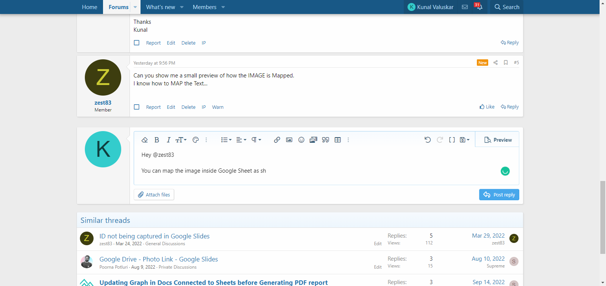Open the text alignment dropdown
This screenshot has width=606, height=286.
click(241, 140)
